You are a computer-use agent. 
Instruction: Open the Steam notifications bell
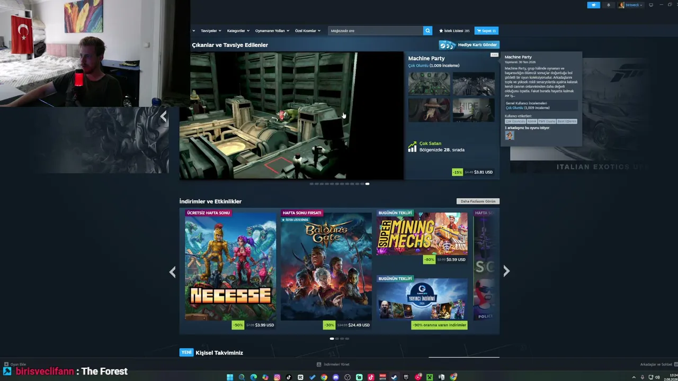tap(608, 5)
